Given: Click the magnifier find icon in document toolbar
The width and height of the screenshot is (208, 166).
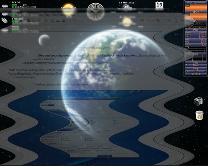Looking at the screenshot, I should click(x=169, y=20).
